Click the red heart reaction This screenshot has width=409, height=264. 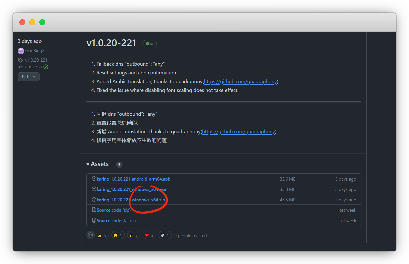coord(149,235)
